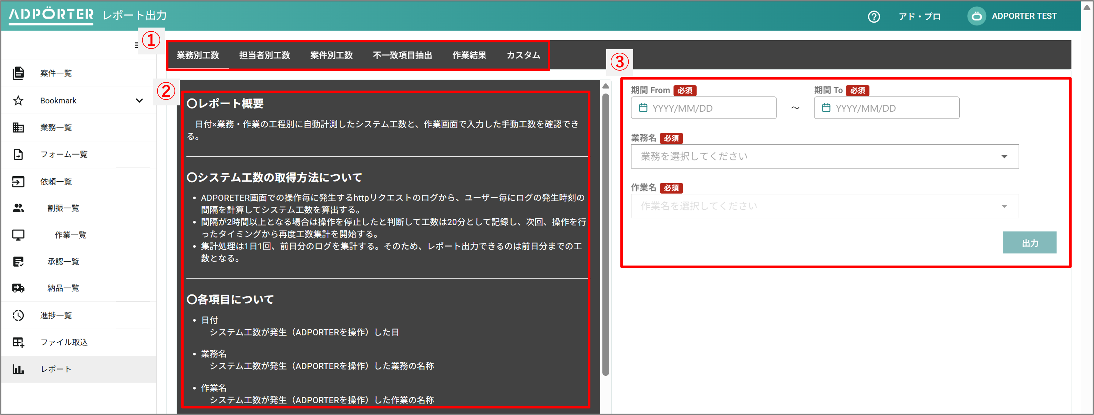Select the Bookmark star icon in the sidebar
The height and width of the screenshot is (415, 1094).
click(18, 100)
